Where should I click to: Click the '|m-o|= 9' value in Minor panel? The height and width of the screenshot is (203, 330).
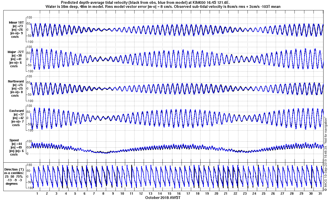point(16,33)
